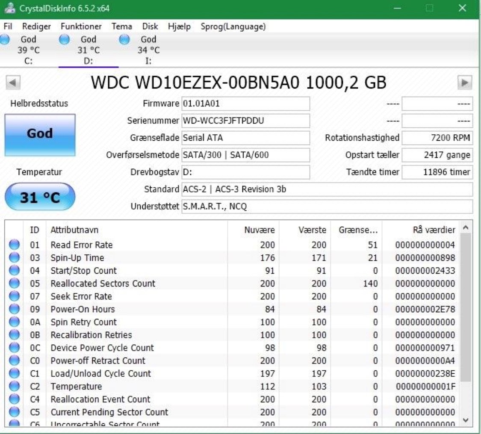Image resolution: width=481 pixels, height=434 pixels.
Task: Click raw value 000000002E78
Action: point(425,309)
